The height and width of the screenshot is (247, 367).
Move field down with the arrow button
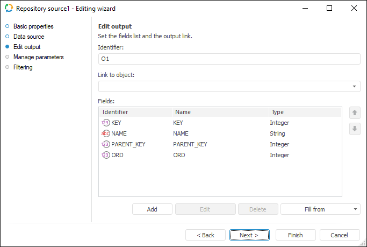point(355,129)
